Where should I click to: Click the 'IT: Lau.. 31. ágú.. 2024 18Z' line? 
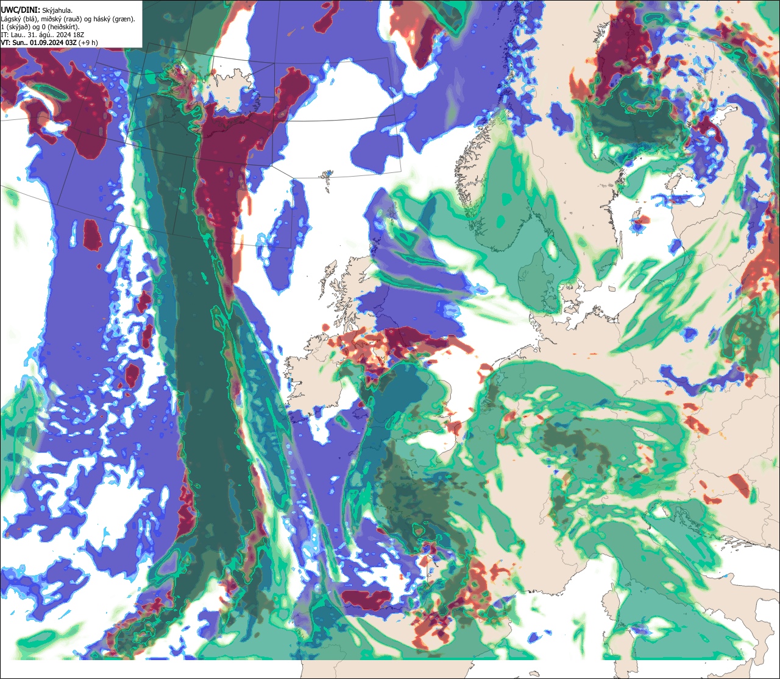pos(43,35)
